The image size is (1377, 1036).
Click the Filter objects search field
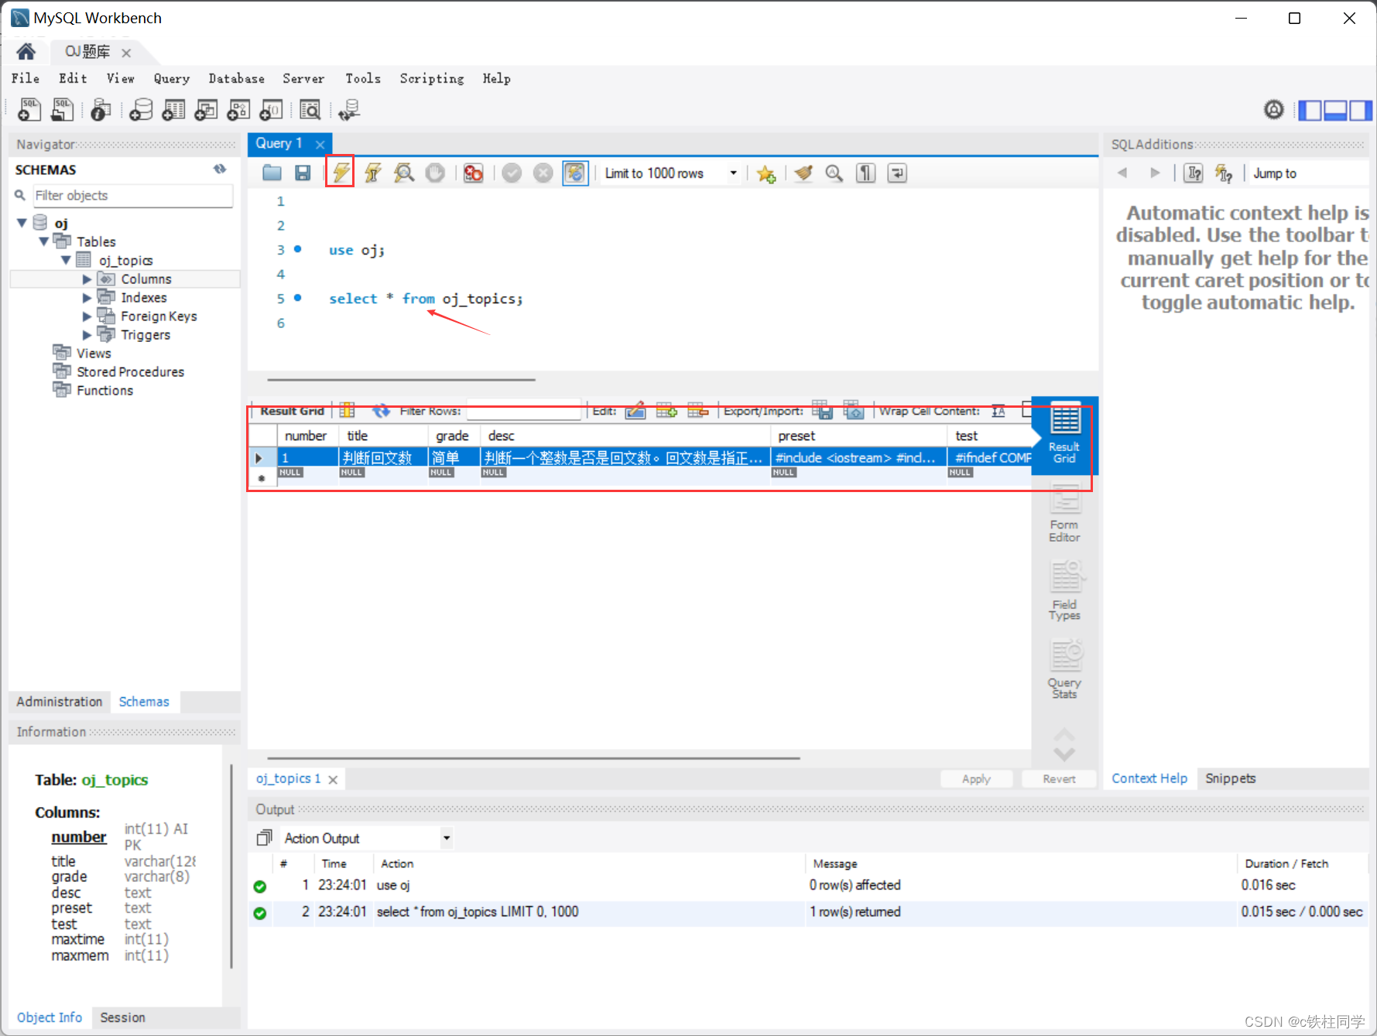click(x=132, y=196)
